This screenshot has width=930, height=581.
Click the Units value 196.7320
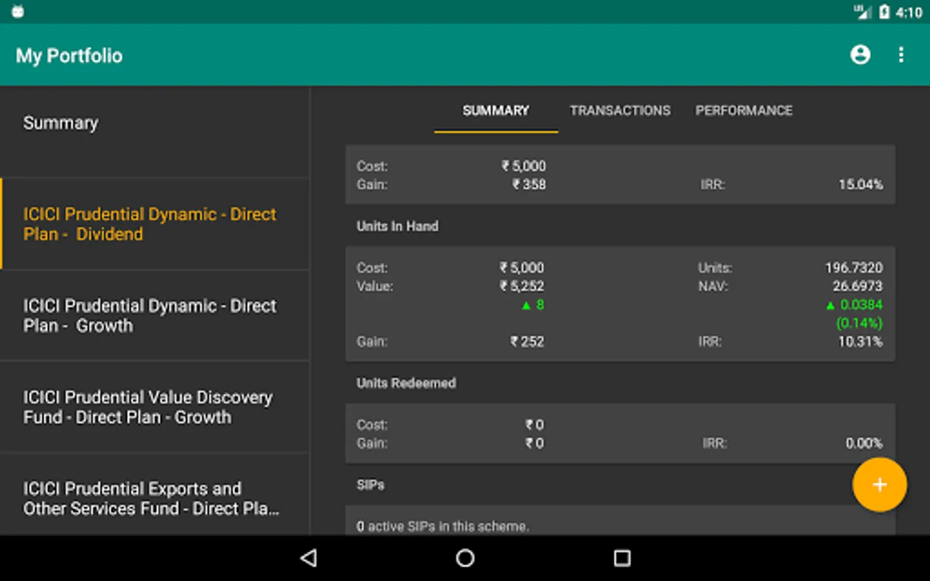[x=853, y=267]
